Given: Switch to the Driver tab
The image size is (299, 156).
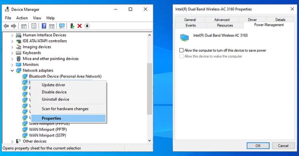Looking at the screenshot, I should click(x=252, y=20).
